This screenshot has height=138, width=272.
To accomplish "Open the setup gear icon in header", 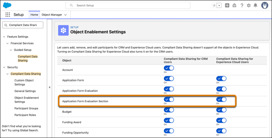I will (x=249, y=5).
